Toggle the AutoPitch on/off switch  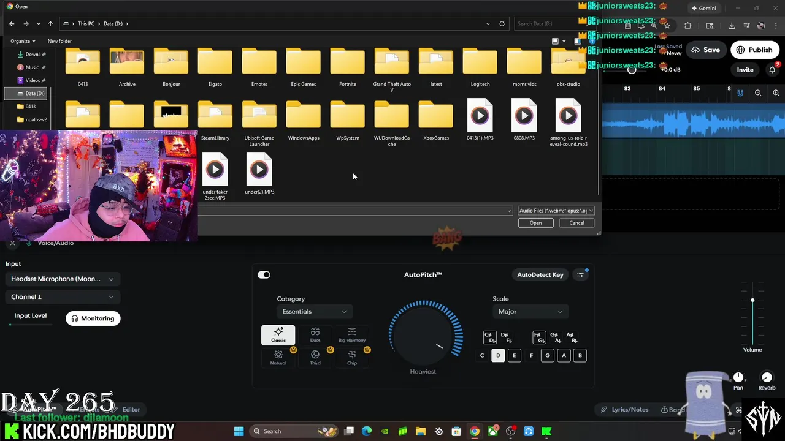click(264, 274)
